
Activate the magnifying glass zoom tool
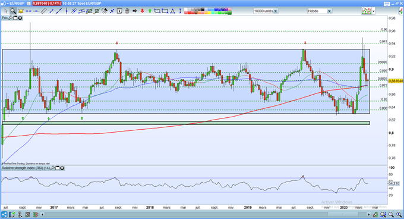tap(13, 11)
